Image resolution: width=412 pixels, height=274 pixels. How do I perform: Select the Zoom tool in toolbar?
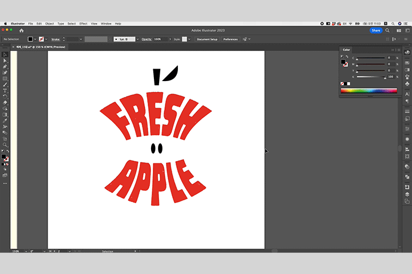point(5,145)
